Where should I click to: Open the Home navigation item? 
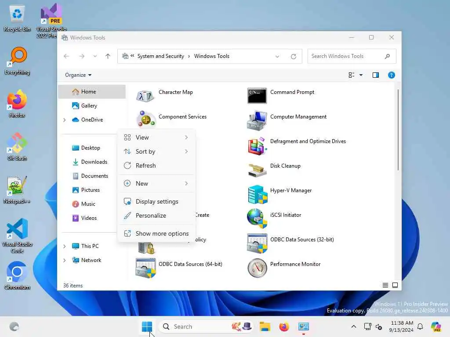point(92,92)
